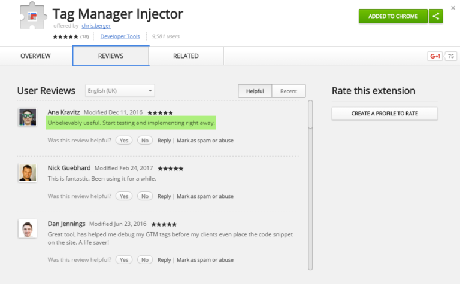
Task: Switch to the Overview tab
Action: (x=35, y=56)
